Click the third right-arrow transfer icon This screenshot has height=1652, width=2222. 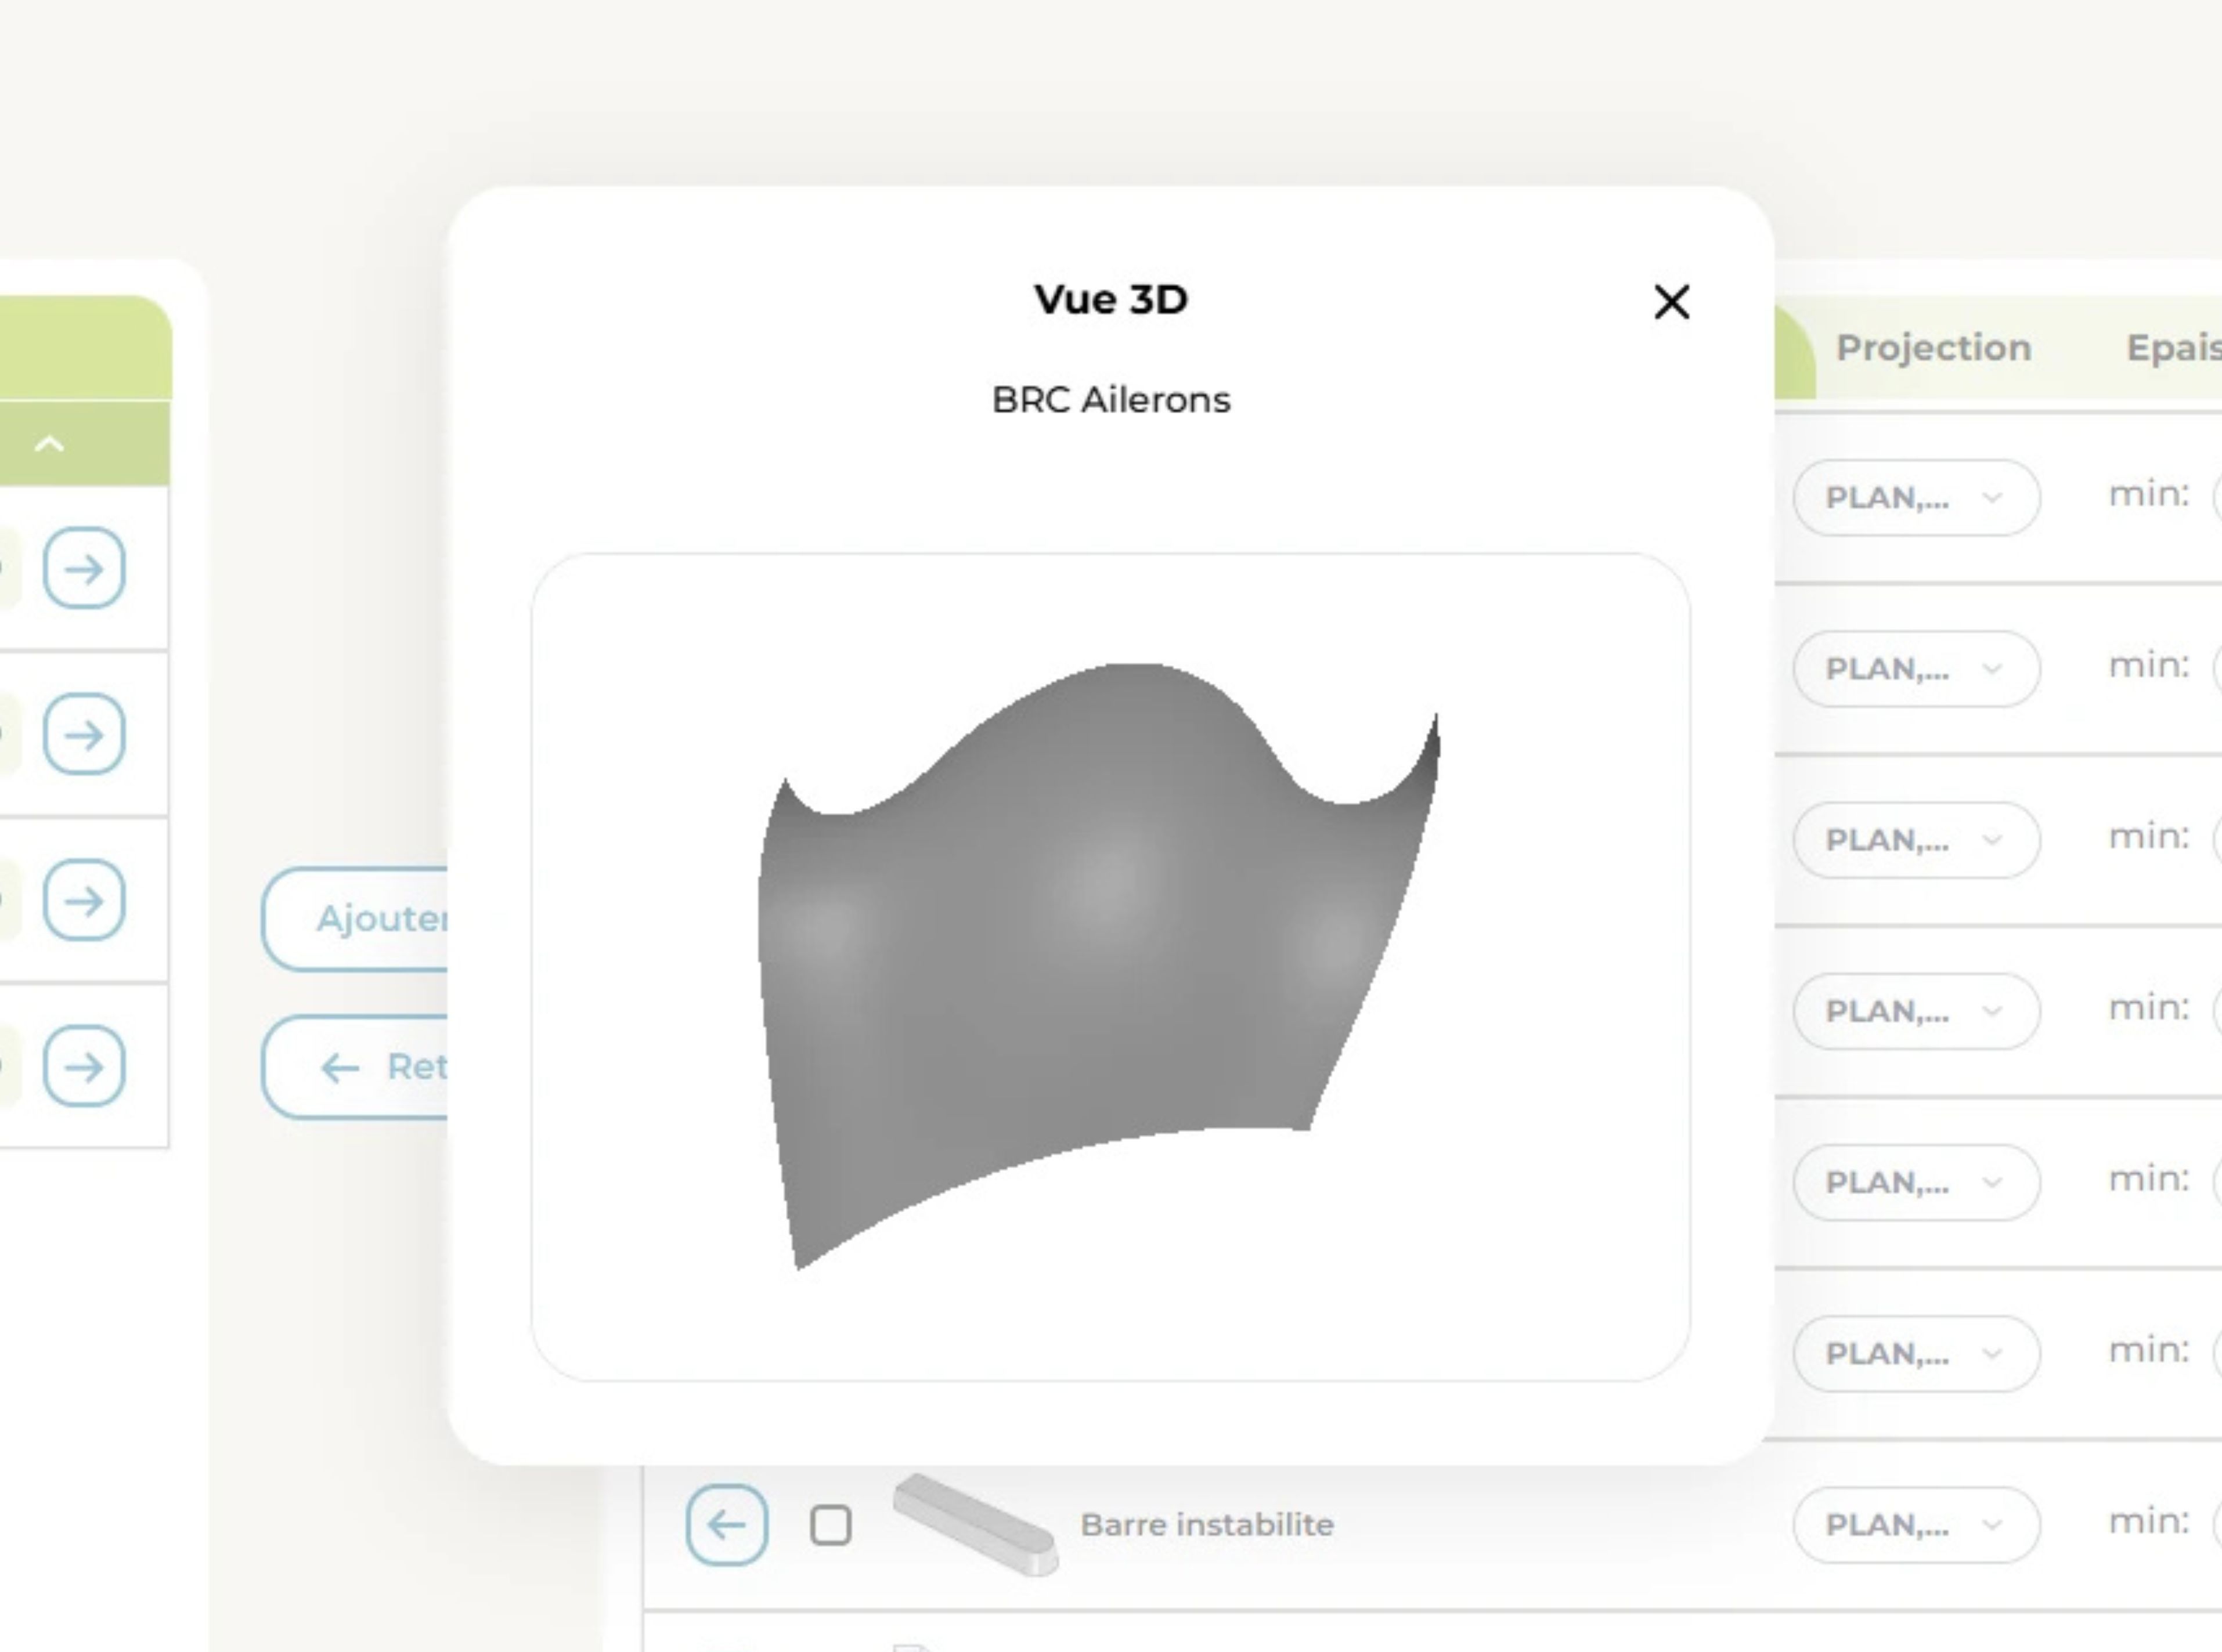84,900
